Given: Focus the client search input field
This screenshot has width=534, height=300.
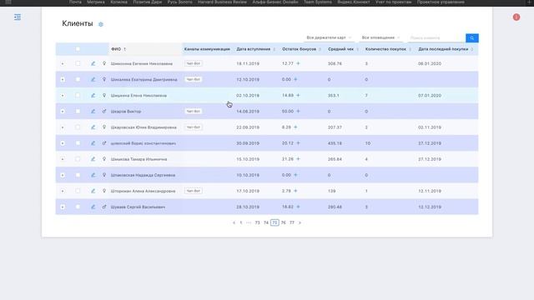Looking at the screenshot, I should pyautogui.click(x=436, y=38).
